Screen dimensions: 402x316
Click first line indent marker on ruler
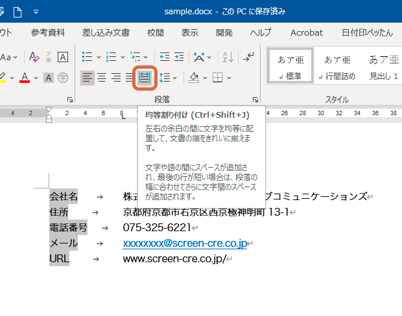[x=49, y=109]
